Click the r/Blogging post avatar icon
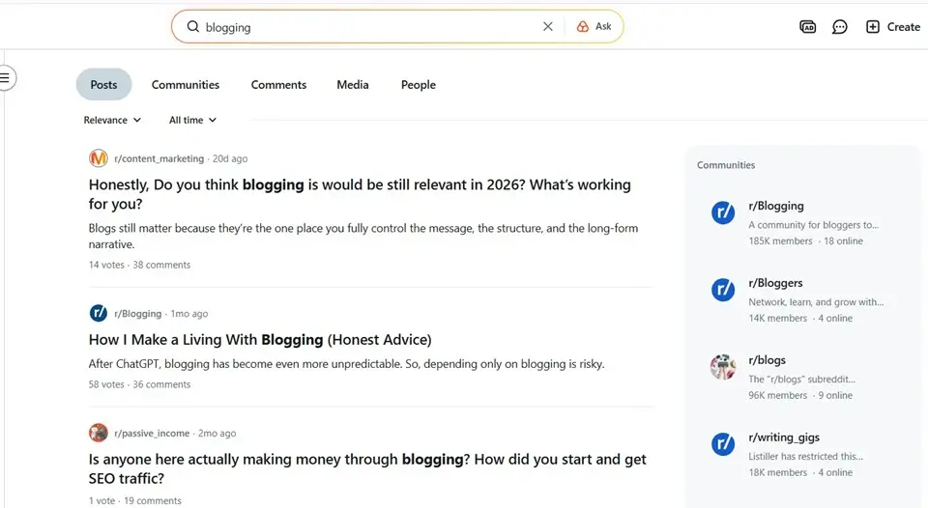Image resolution: width=928 pixels, height=508 pixels. [99, 313]
